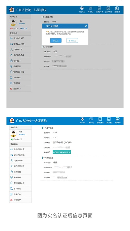Viewport: 130px width, 231px height.
Task: Click 去认证 in the real-name reminder dialog
Action: coord(56,40)
